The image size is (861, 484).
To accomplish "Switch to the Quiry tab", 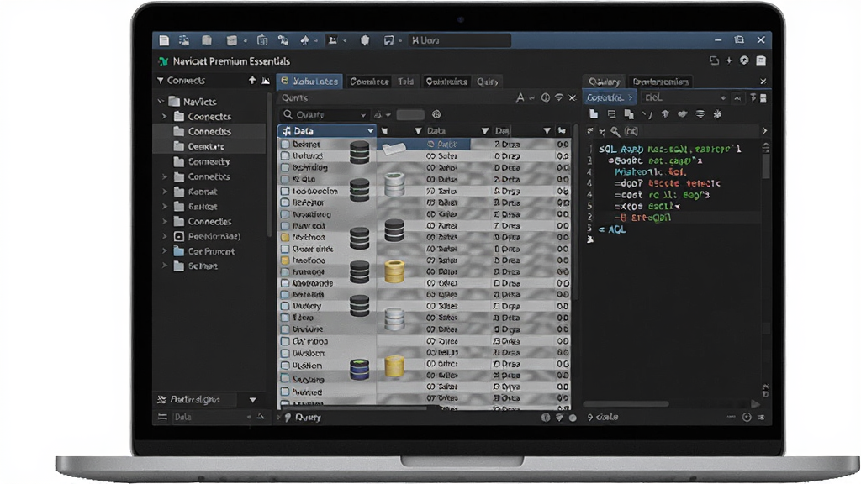I will point(487,82).
